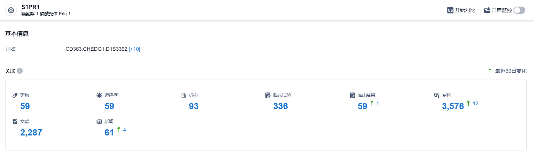Open the 93 organizations count
The image size is (534, 153).
click(x=193, y=106)
